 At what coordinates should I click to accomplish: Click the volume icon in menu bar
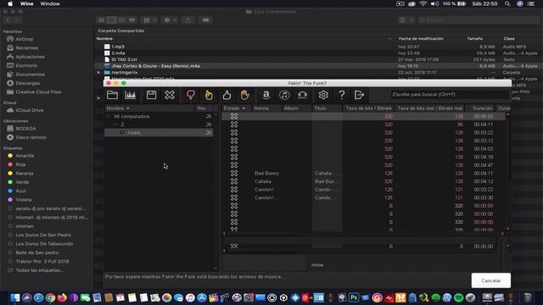point(434,3)
